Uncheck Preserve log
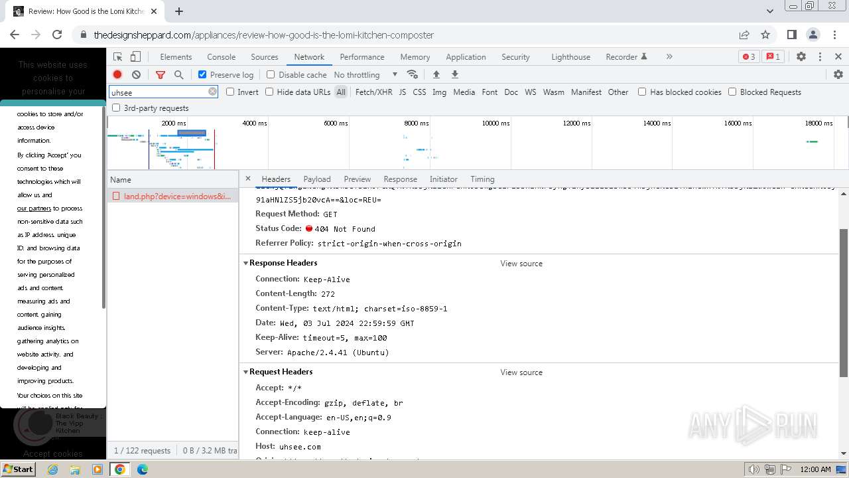 click(202, 74)
